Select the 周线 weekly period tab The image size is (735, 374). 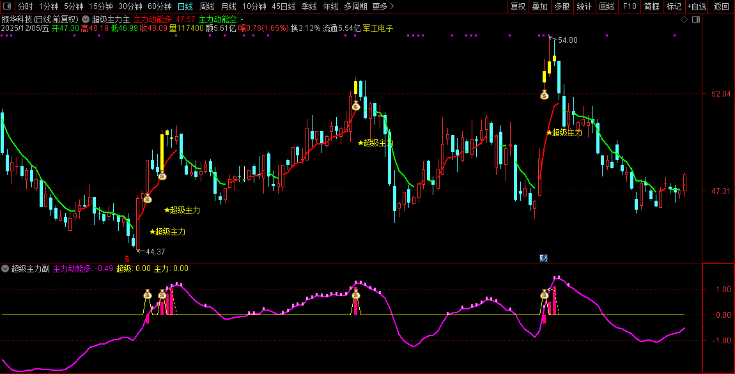coord(206,6)
